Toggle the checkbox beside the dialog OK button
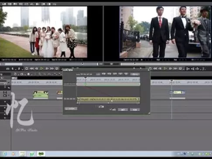This screenshot has height=159, width=212. [110, 109]
